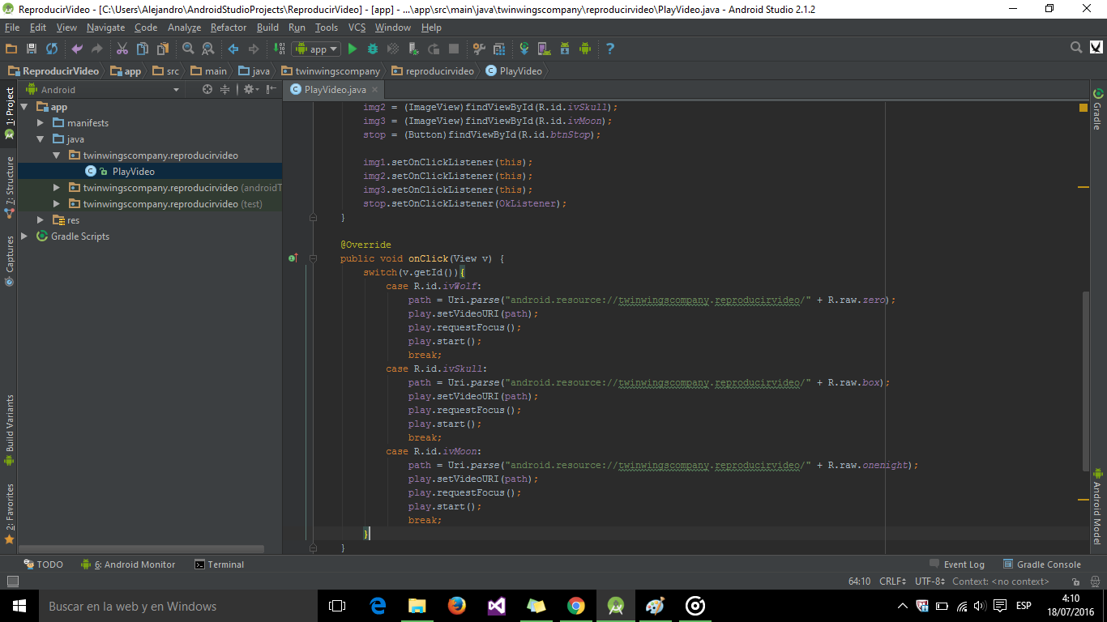This screenshot has width=1107, height=622.
Task: Click the Open folder toolbar icon
Action: (11, 49)
